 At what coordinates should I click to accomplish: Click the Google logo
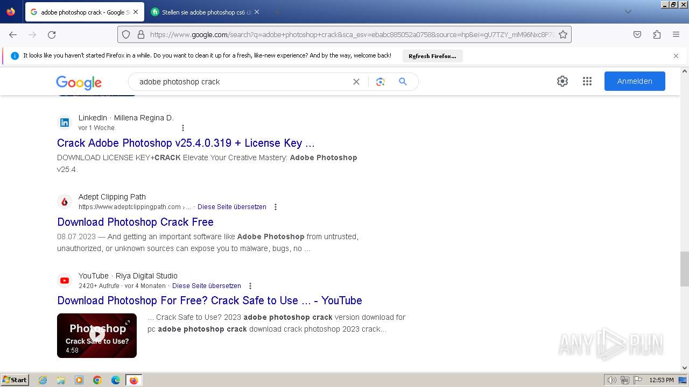(x=79, y=82)
